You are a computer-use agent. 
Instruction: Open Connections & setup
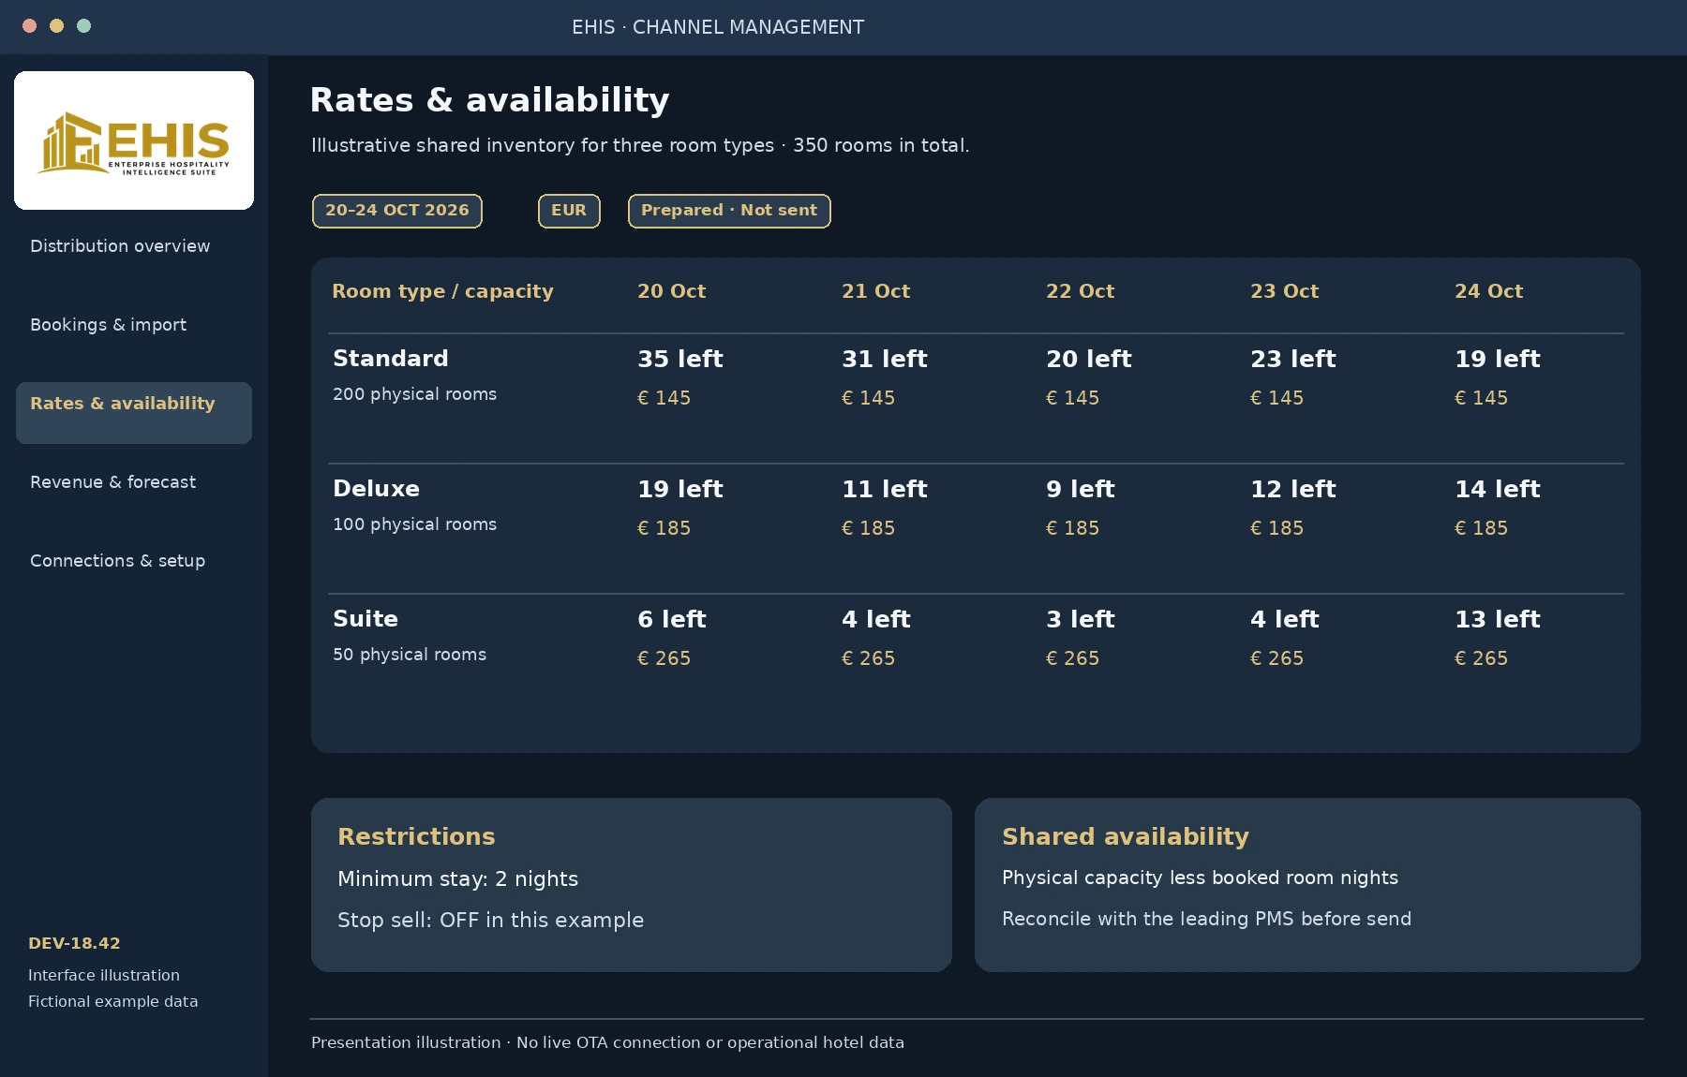(118, 561)
